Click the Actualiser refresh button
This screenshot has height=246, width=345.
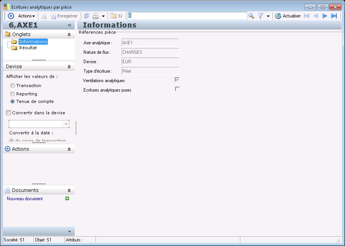(288, 16)
